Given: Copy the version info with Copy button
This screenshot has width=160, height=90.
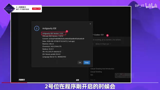Looking at the screenshot, I should pyautogui.click(x=87, y=62).
